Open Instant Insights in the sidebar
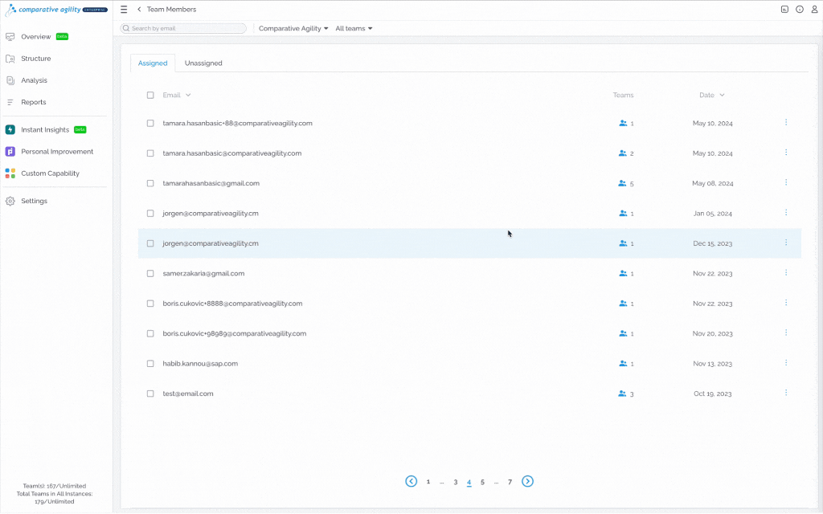 45,129
